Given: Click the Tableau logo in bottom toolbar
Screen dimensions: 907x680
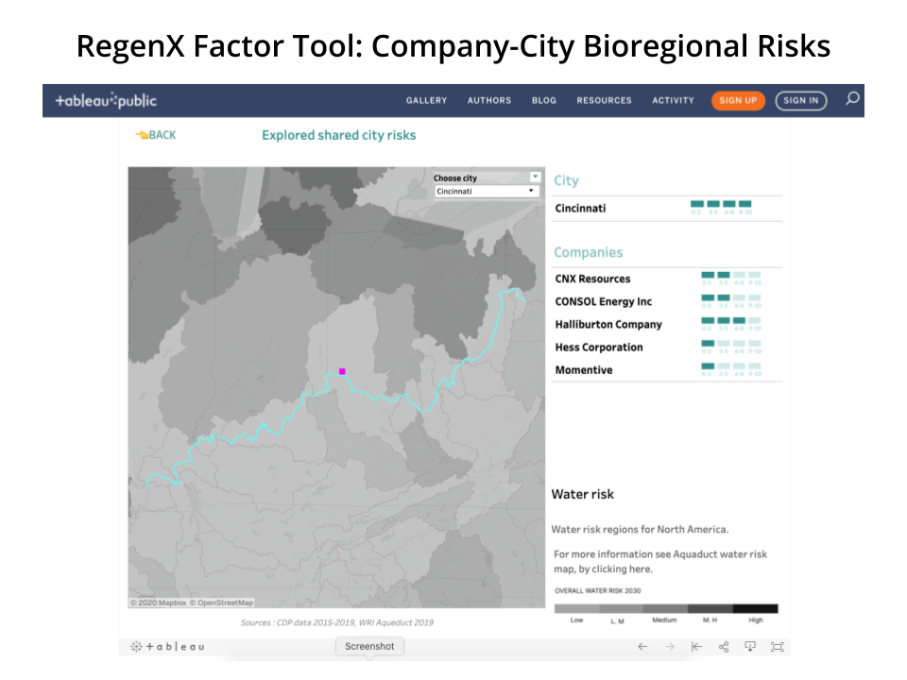Looking at the screenshot, I should [168, 646].
